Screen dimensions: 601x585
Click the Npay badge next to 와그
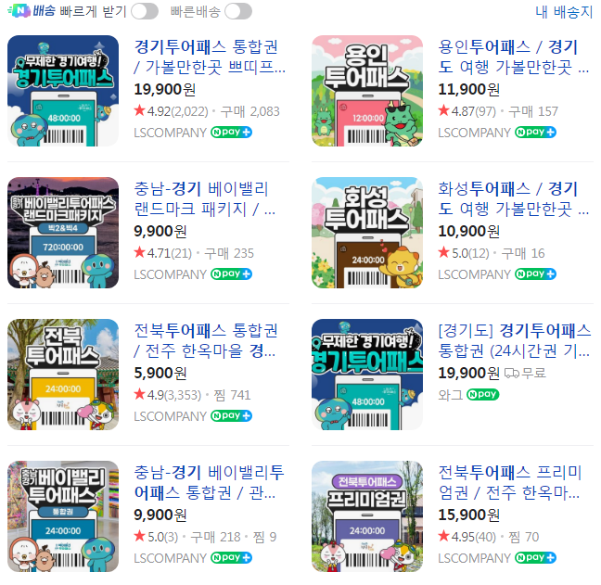click(x=482, y=394)
